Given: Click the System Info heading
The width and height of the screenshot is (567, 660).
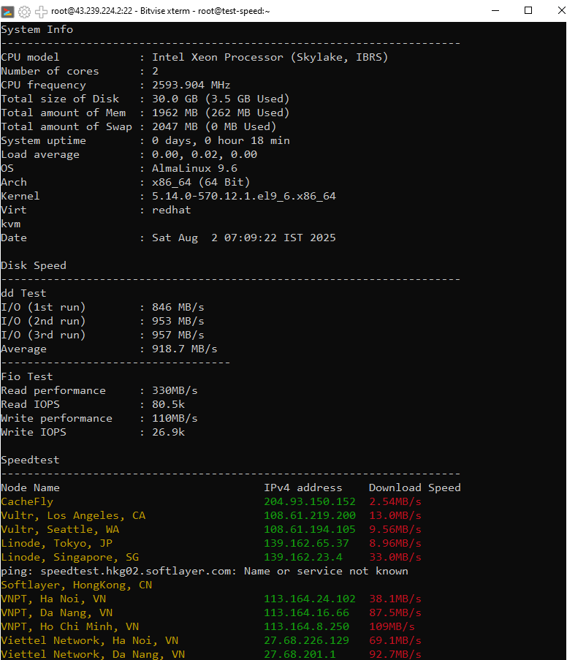Looking at the screenshot, I should point(37,29).
